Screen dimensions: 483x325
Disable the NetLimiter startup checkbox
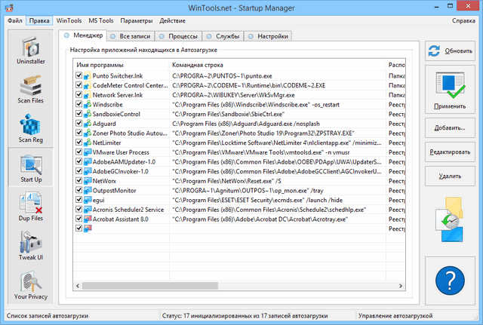(x=79, y=142)
